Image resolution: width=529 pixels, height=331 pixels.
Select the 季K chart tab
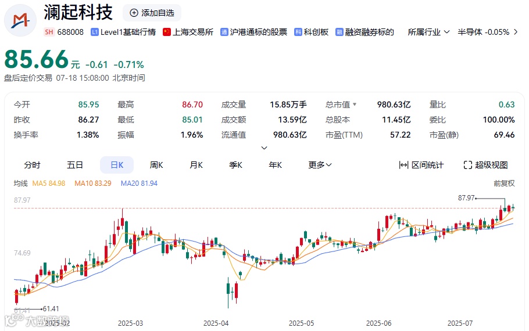pyautogui.click(x=235, y=165)
